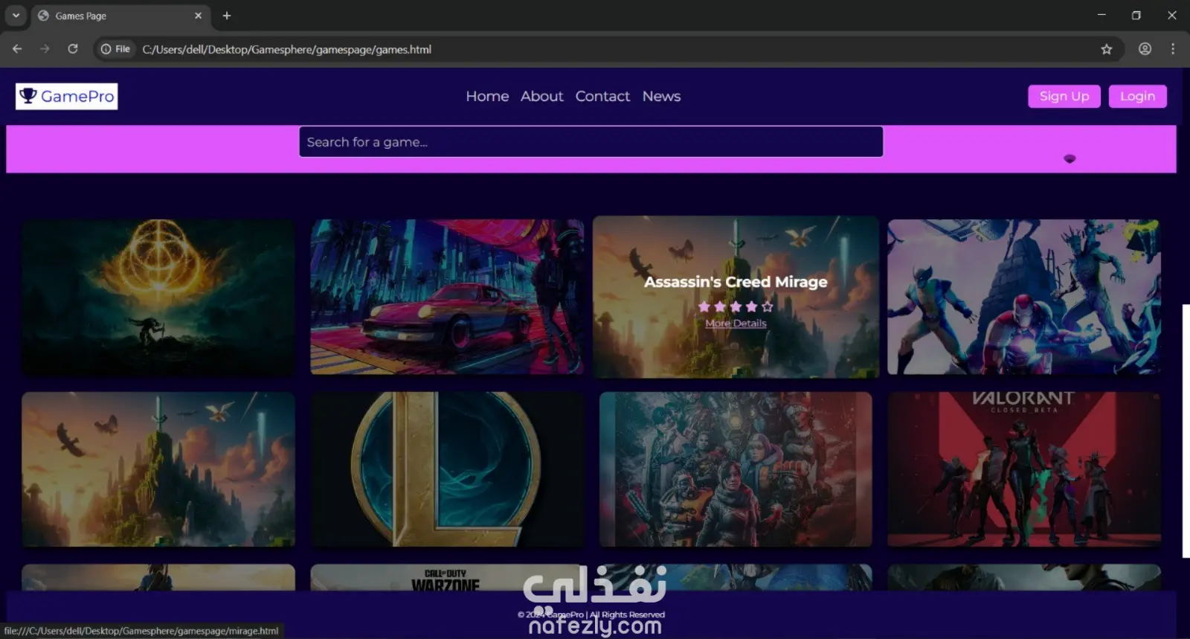Screen dimensions: 1190x639
Task: Bookmark this page with the star icon
Action: click(1107, 49)
